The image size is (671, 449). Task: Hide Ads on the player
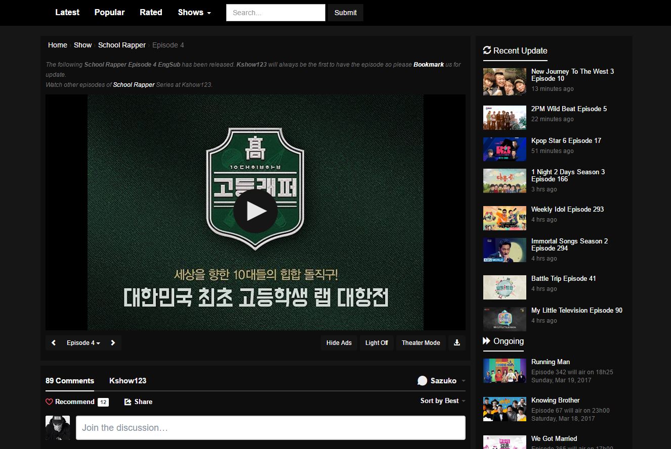[x=339, y=342]
